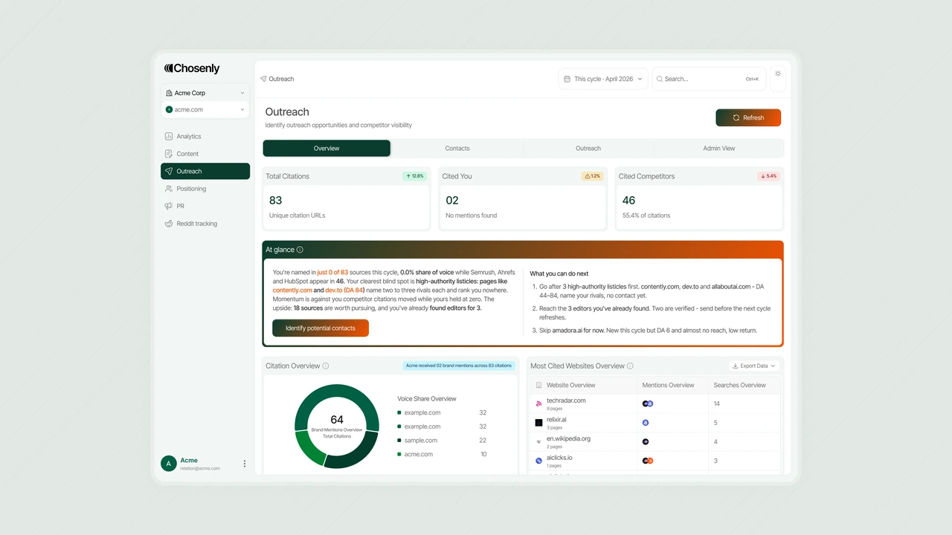952x535 pixels.
Task: Select the Positioning people icon
Action: click(169, 189)
